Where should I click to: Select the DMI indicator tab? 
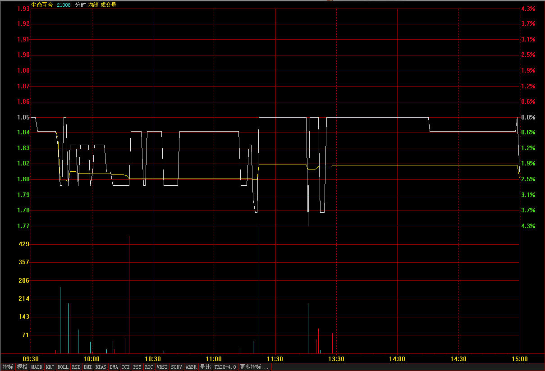(87, 367)
